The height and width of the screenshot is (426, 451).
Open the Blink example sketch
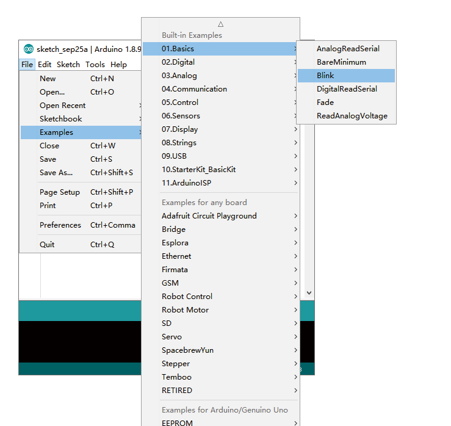click(x=346, y=76)
